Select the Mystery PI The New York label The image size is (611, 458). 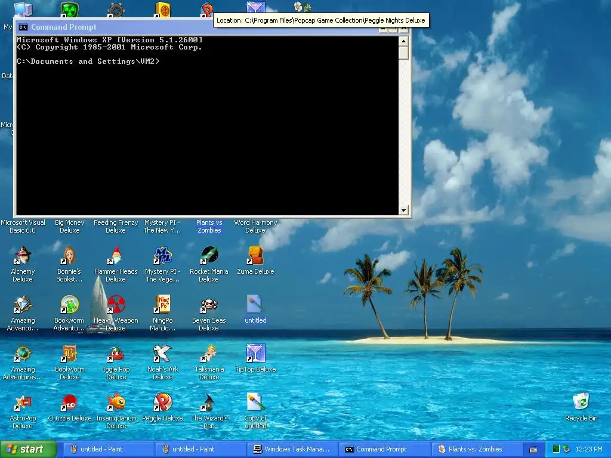(162, 226)
